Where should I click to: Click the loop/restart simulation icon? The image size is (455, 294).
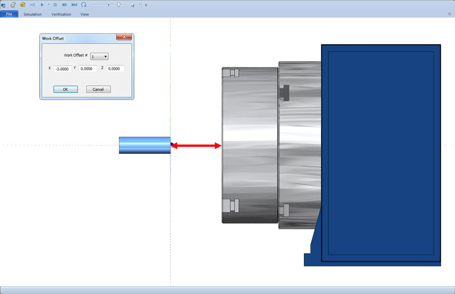(84, 5)
